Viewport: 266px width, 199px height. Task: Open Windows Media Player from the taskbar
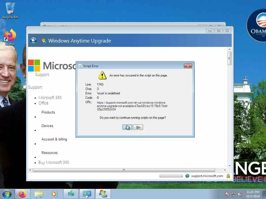[x=55, y=194]
